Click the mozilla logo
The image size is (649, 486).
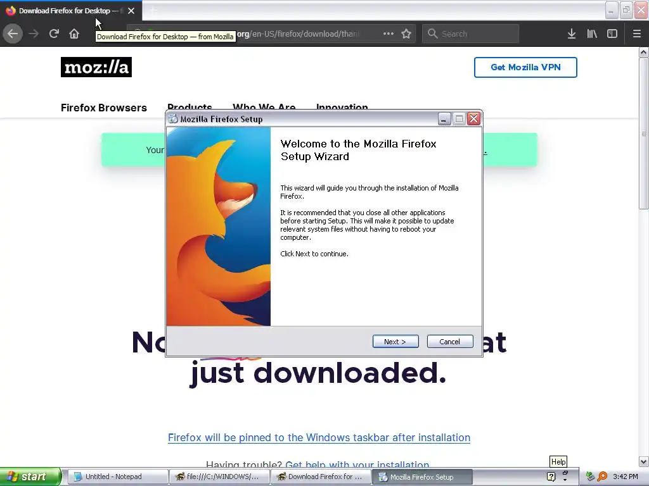click(96, 67)
